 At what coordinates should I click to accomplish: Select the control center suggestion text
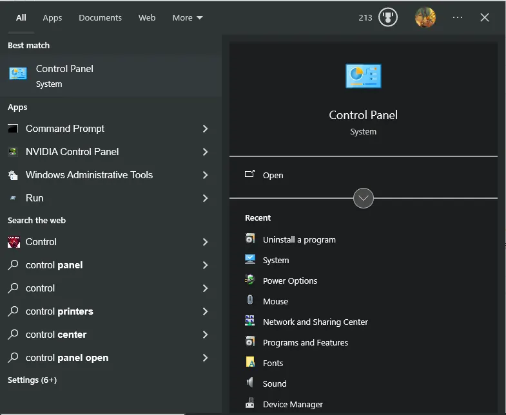[56, 335]
